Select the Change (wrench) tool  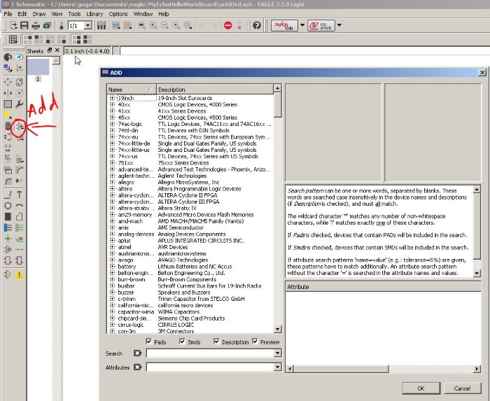click(x=20, y=104)
